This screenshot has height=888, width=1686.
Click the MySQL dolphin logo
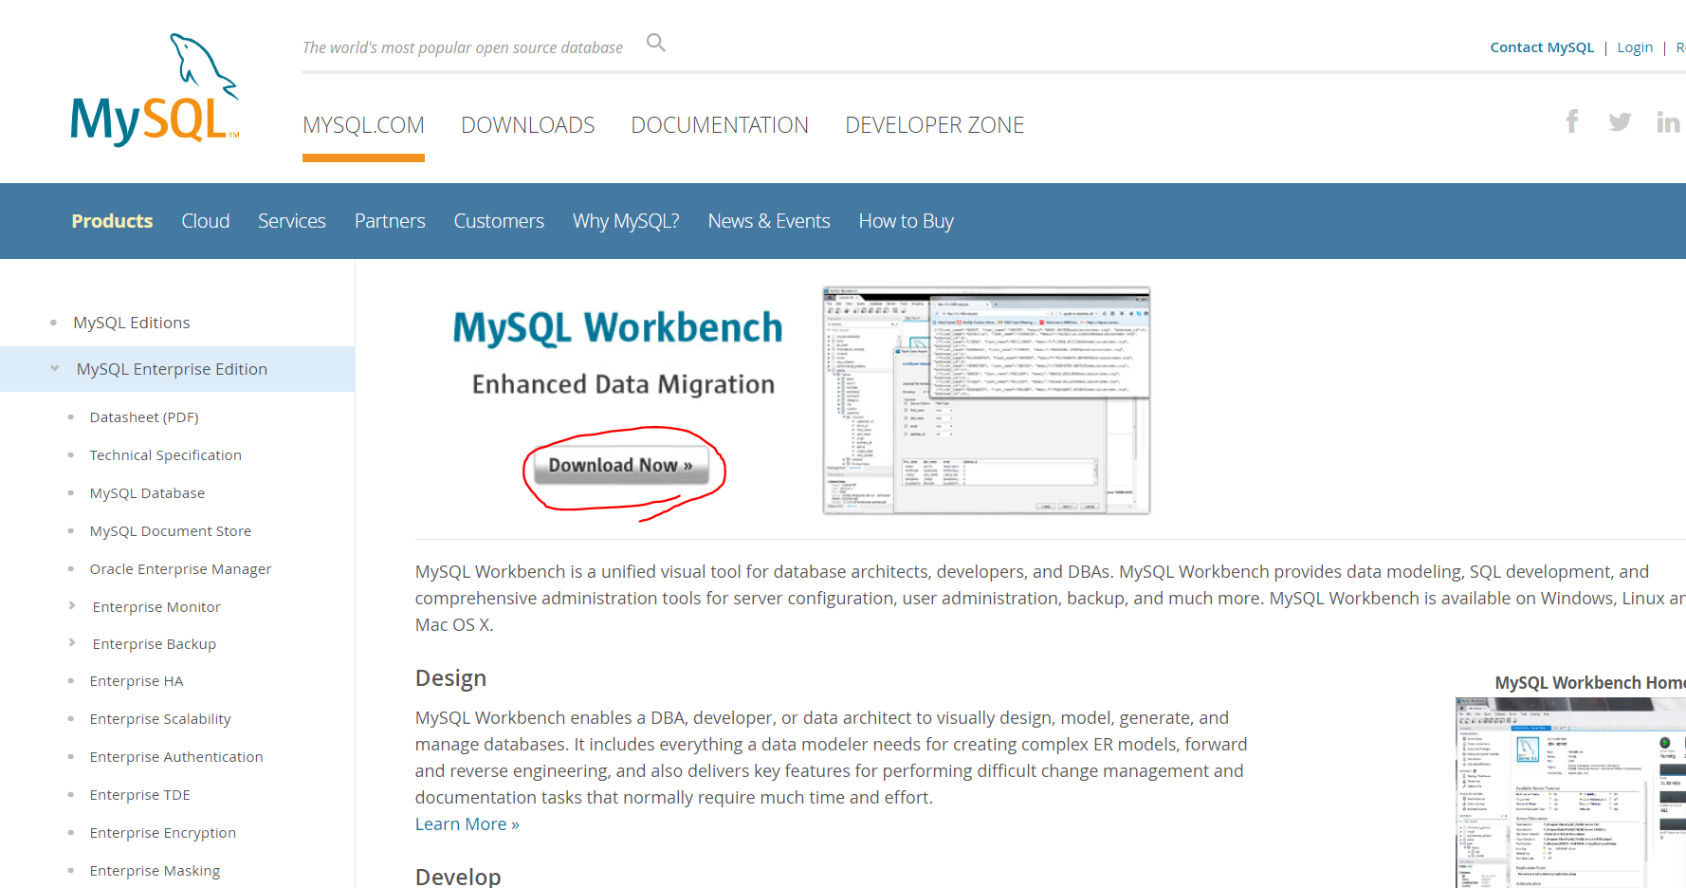pos(155,90)
